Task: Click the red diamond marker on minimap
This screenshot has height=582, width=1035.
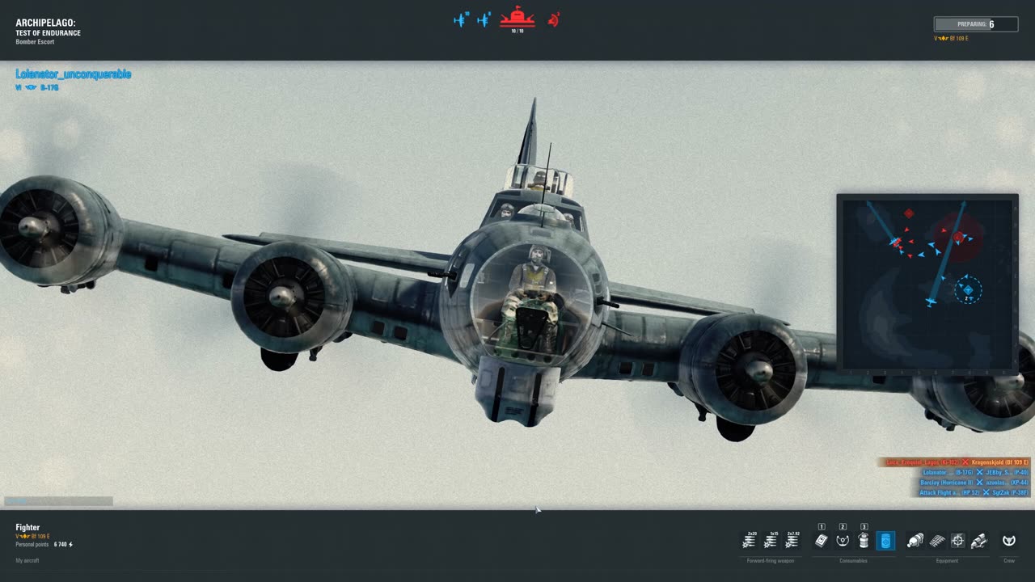Action: 909,213
